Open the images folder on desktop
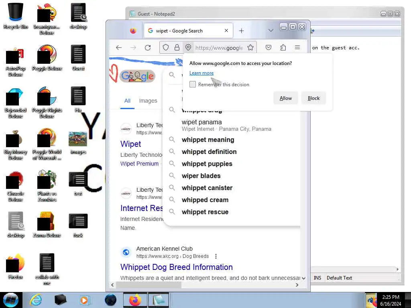Screen dimensions: 411x308 click(x=78, y=142)
